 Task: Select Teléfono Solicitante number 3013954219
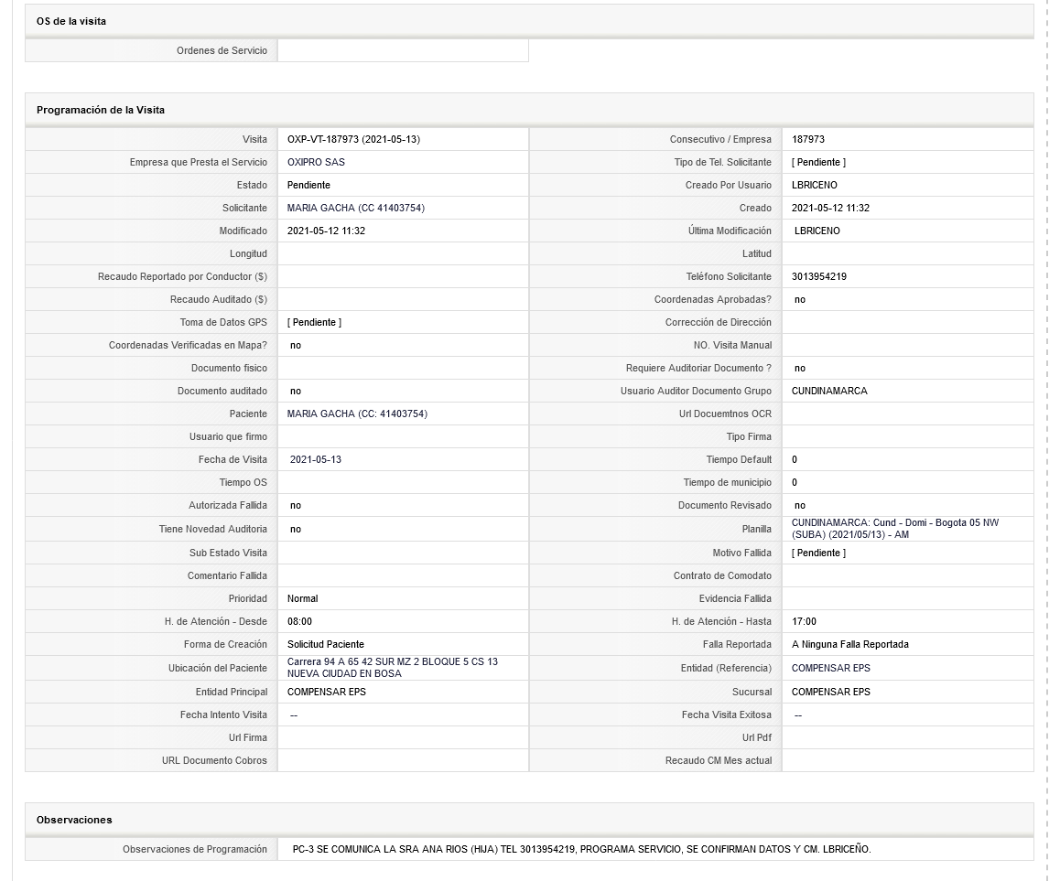818,276
